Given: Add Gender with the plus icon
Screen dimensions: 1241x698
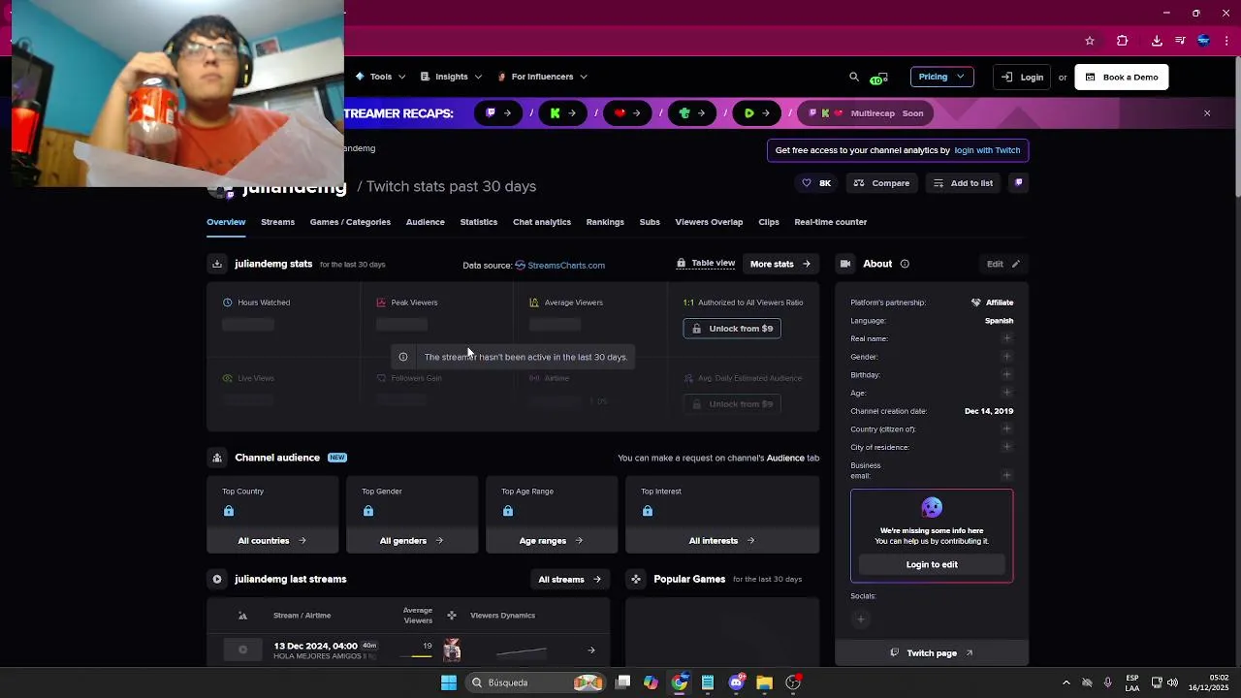Looking at the screenshot, I should tap(1006, 357).
